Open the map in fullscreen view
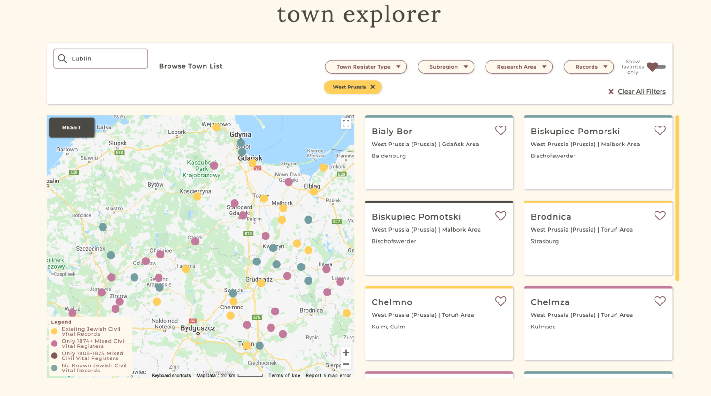The height and width of the screenshot is (396, 711). (346, 123)
